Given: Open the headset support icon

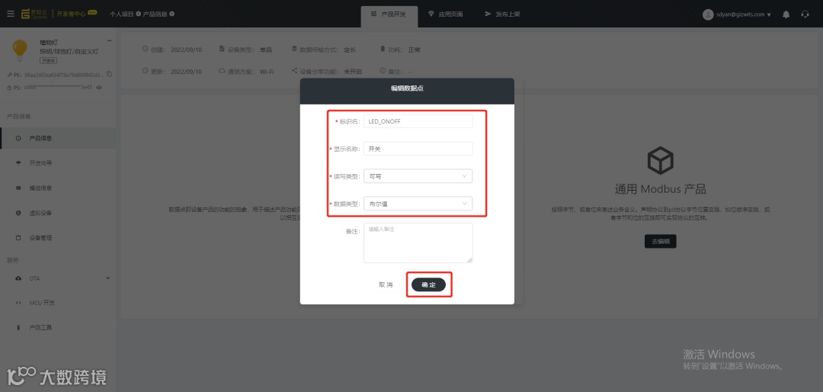Looking at the screenshot, I should (805, 14).
